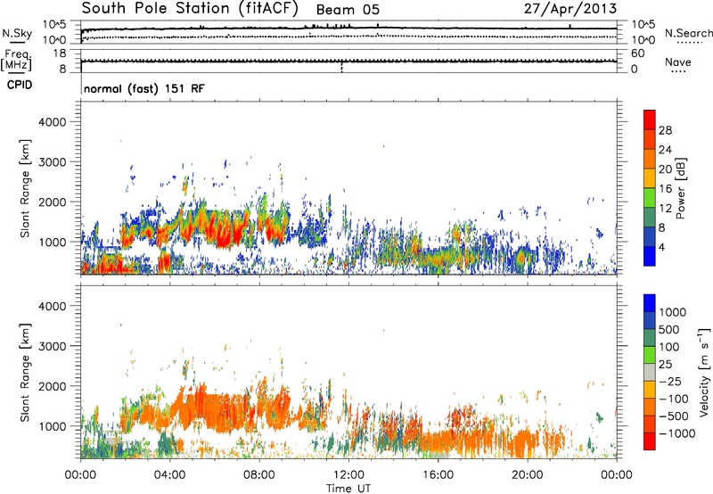Click the 'Time UT' axis label
Viewport: 713px width, 494px height.
pos(348,489)
